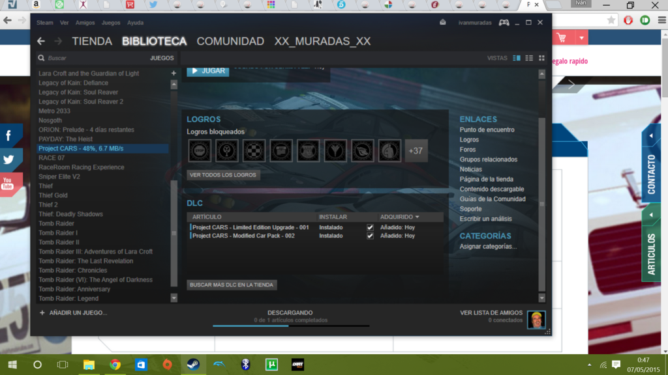Open the Ver menu

pos(65,23)
